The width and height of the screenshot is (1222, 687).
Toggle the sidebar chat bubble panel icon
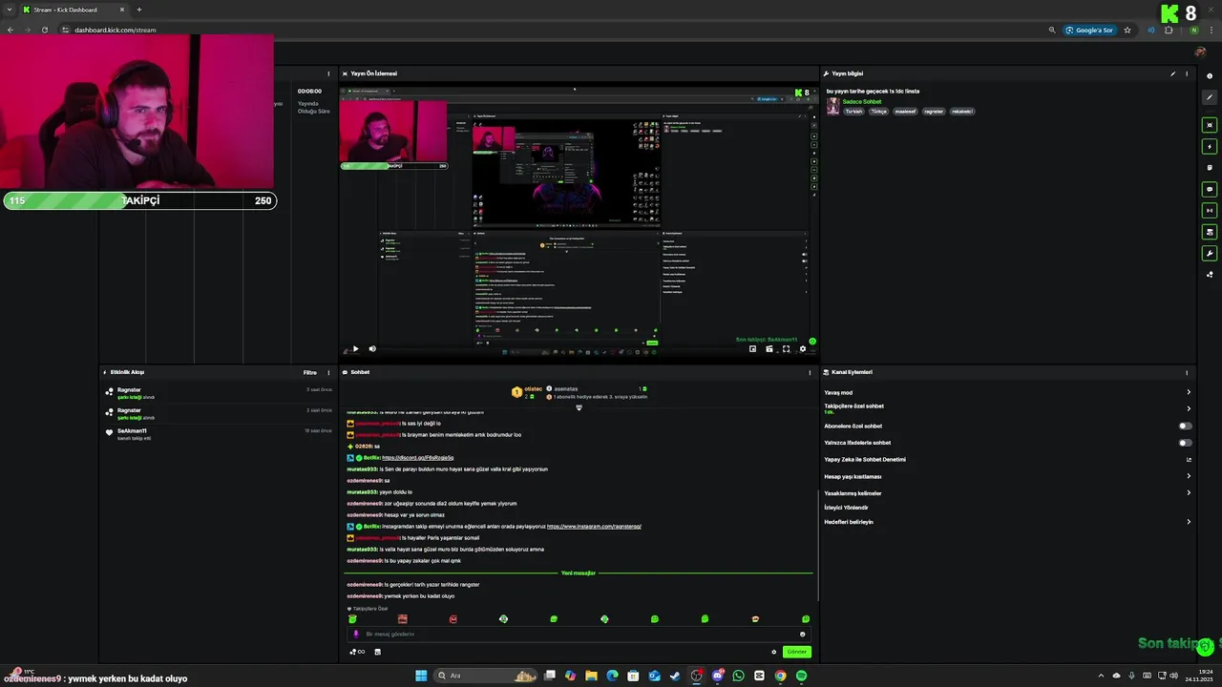point(1210,189)
